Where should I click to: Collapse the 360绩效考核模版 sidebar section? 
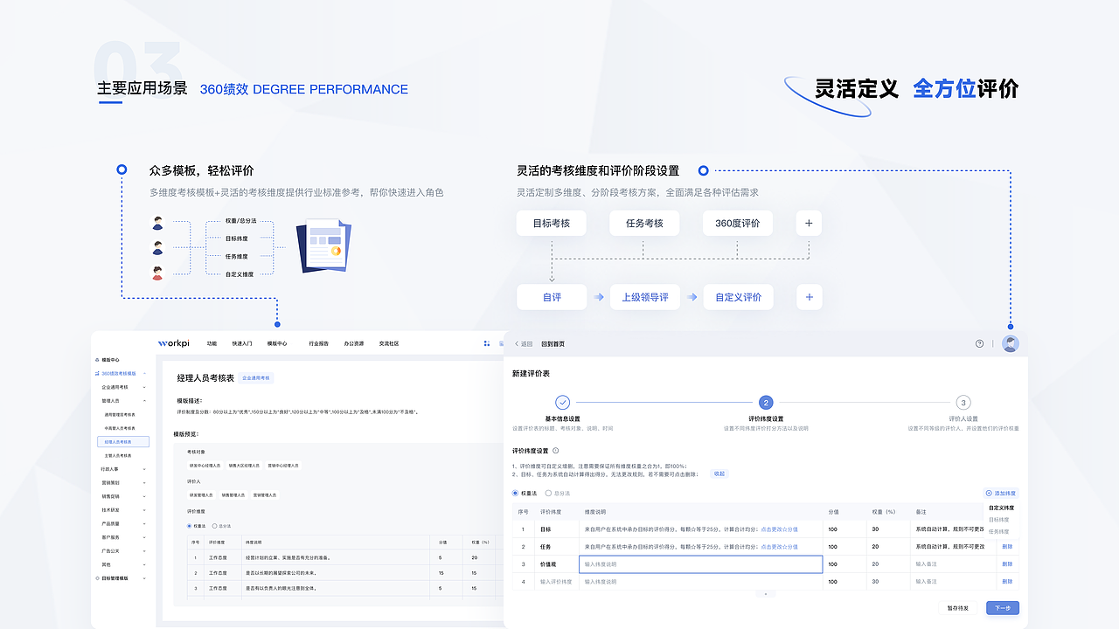pos(144,374)
